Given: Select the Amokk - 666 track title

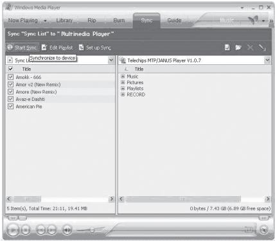Looking at the screenshot, I should 28,77.
